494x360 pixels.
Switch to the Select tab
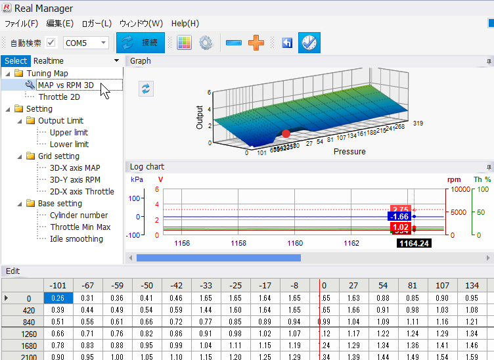coord(16,60)
